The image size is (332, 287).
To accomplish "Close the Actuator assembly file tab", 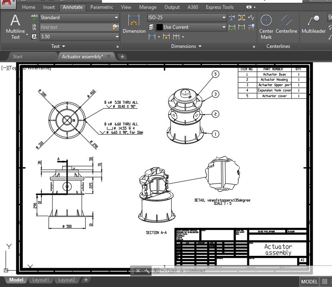I will tap(109, 56).
